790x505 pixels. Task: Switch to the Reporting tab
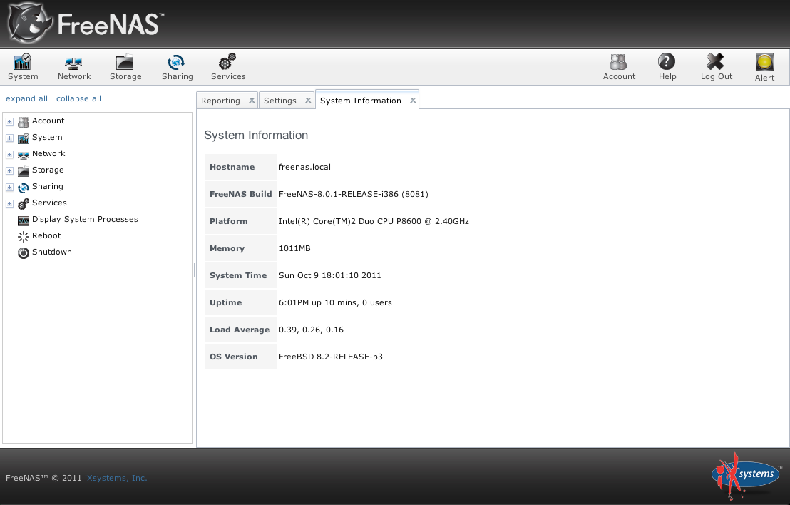pos(220,101)
